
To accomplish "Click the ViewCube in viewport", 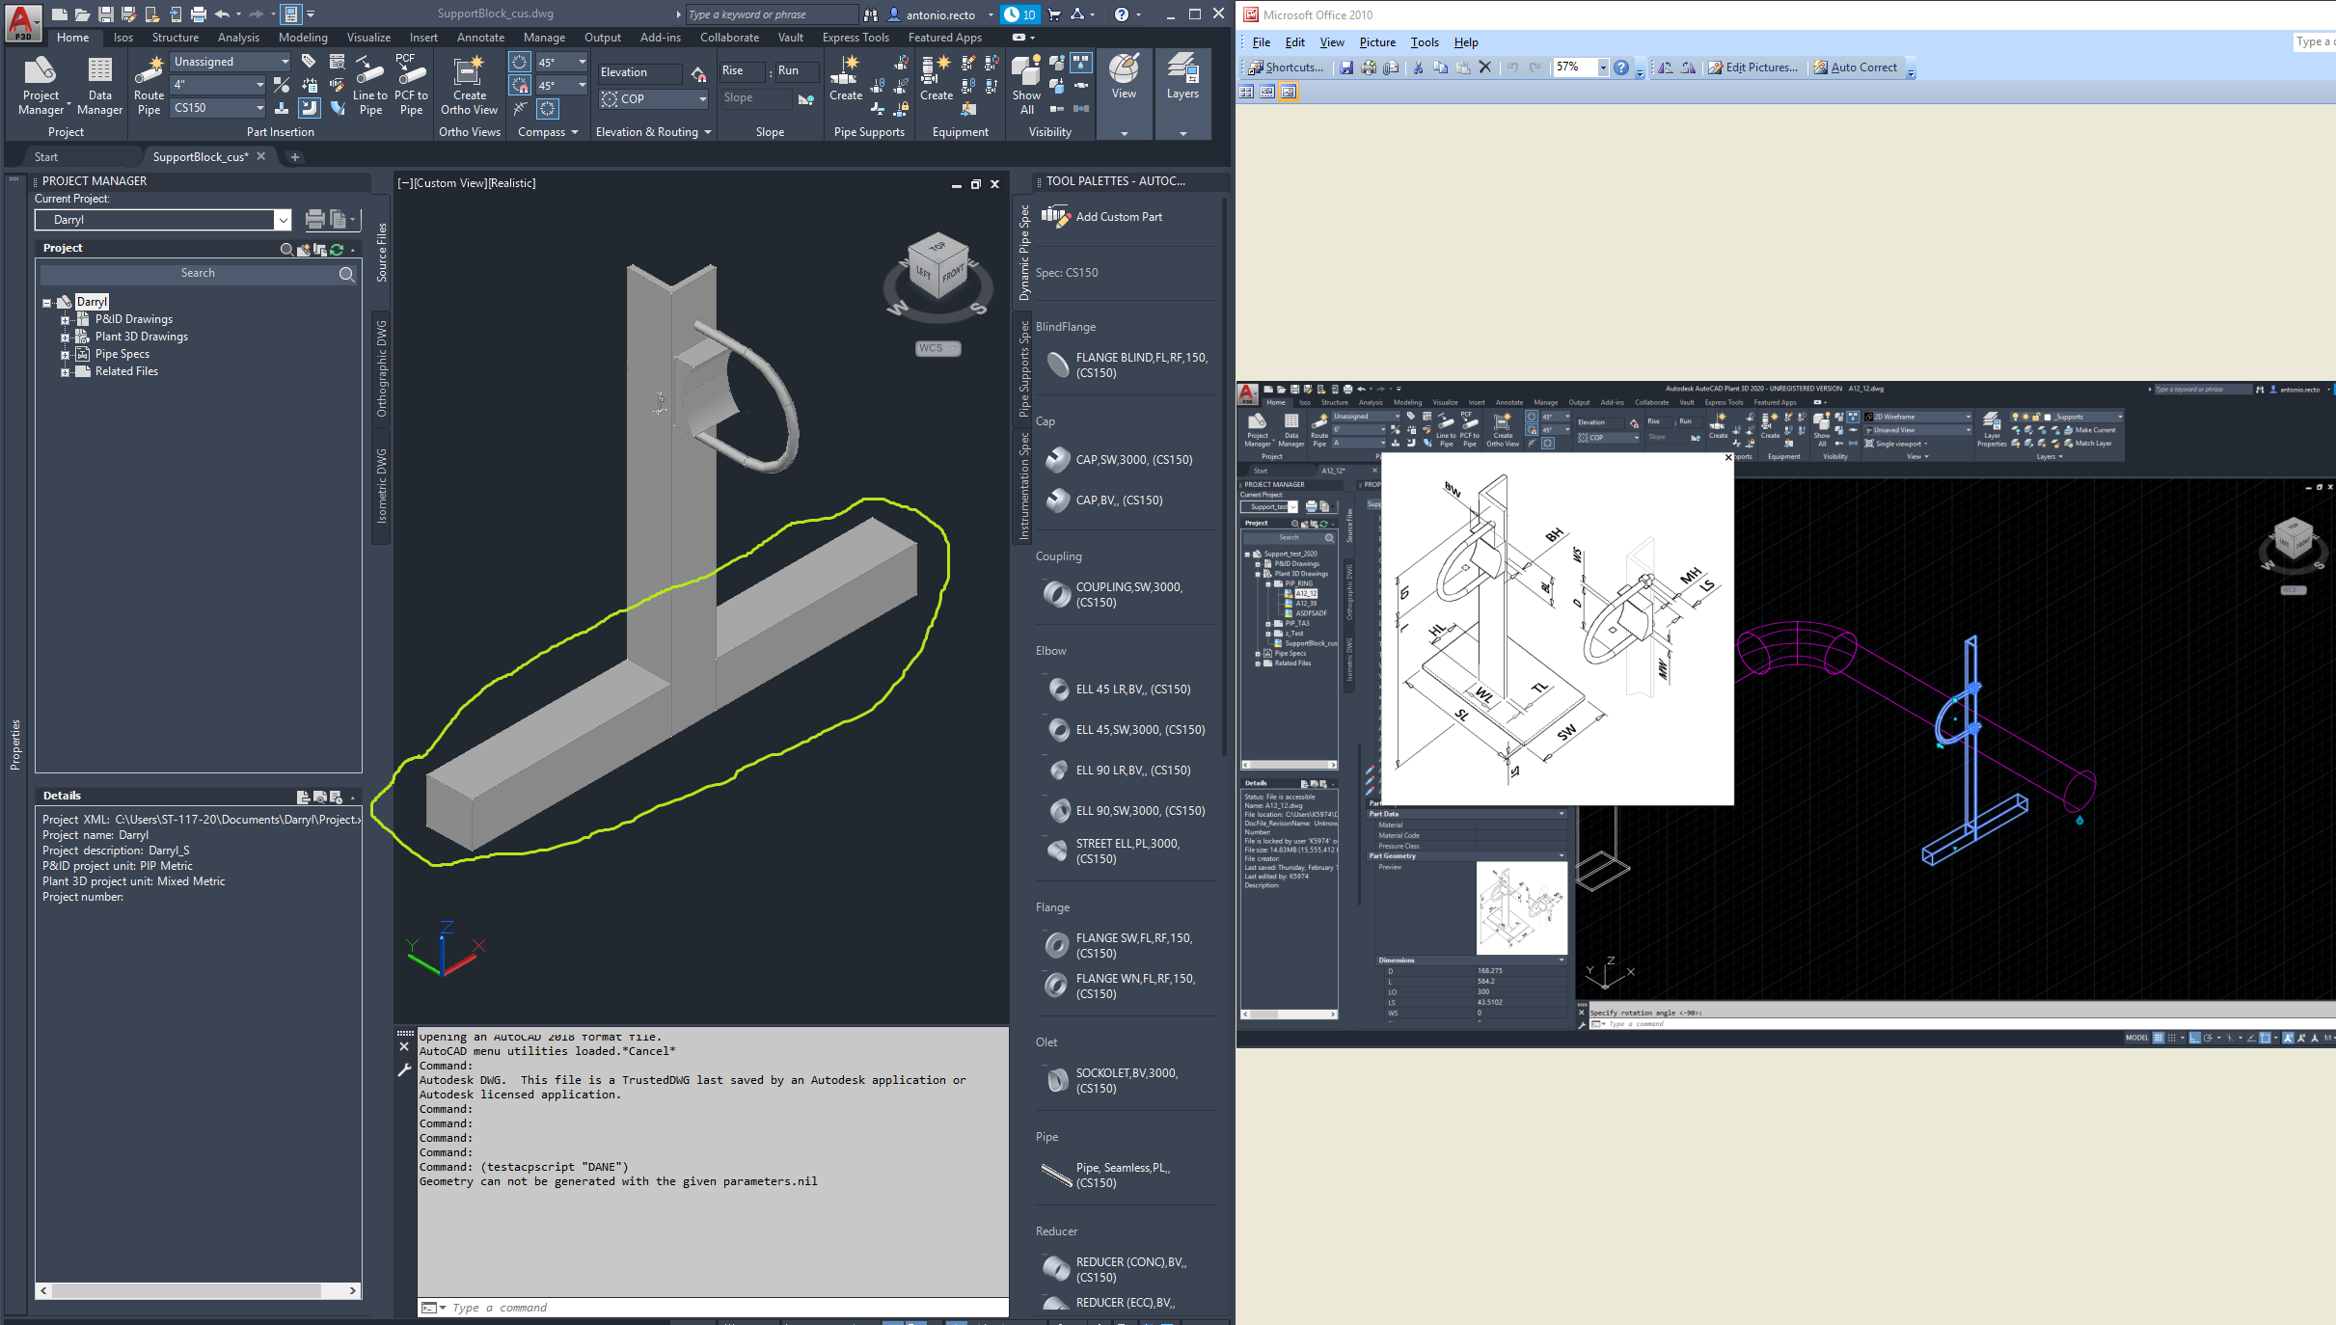I will click(937, 265).
